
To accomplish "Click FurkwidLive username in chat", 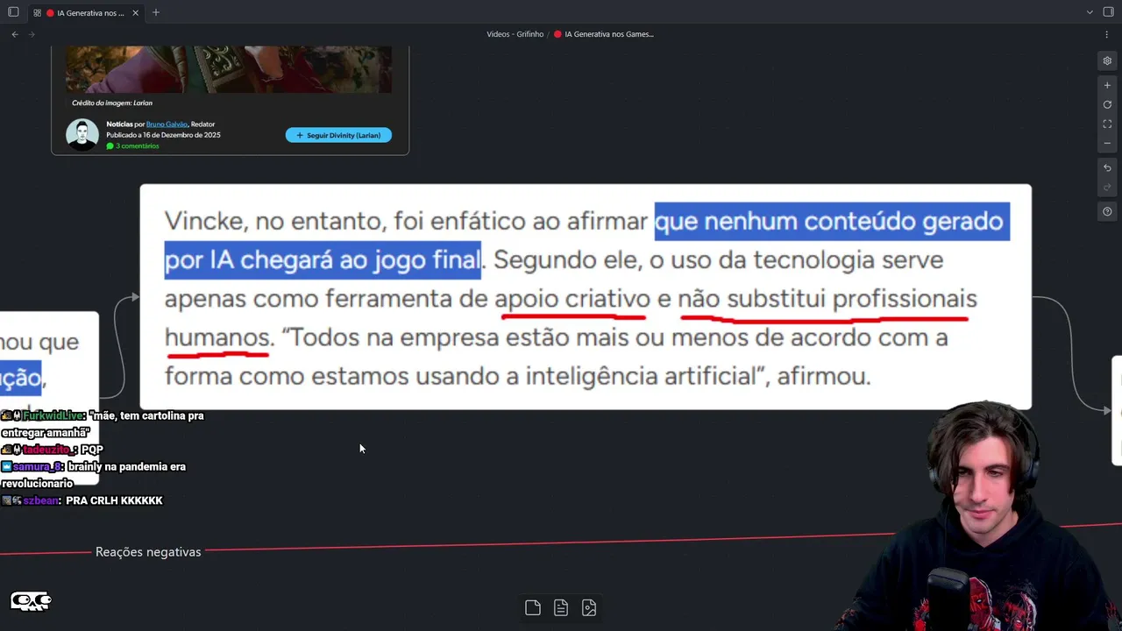I will point(53,415).
